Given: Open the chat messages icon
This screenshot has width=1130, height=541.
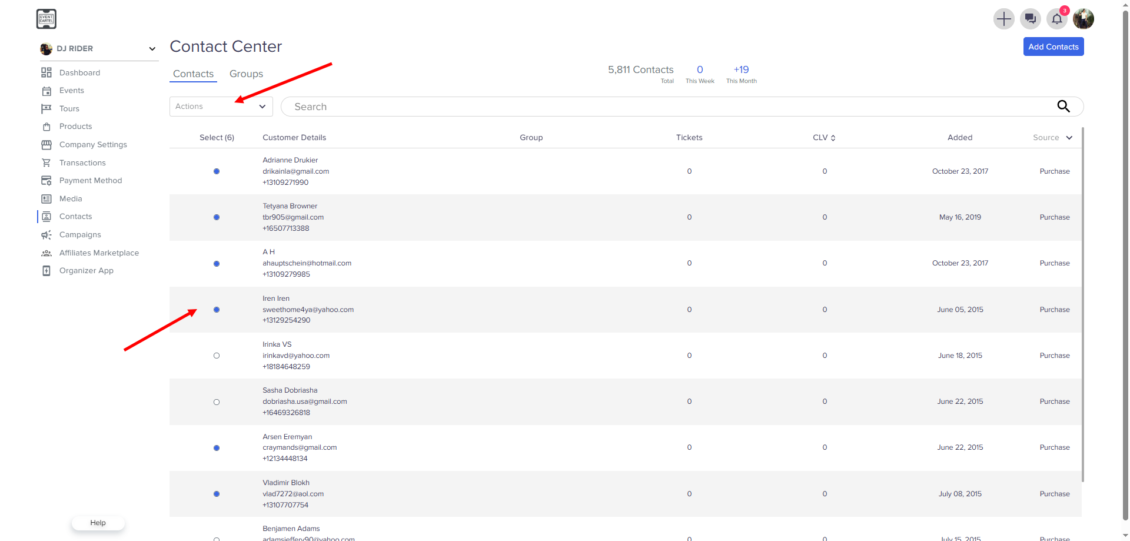Looking at the screenshot, I should click(x=1031, y=19).
